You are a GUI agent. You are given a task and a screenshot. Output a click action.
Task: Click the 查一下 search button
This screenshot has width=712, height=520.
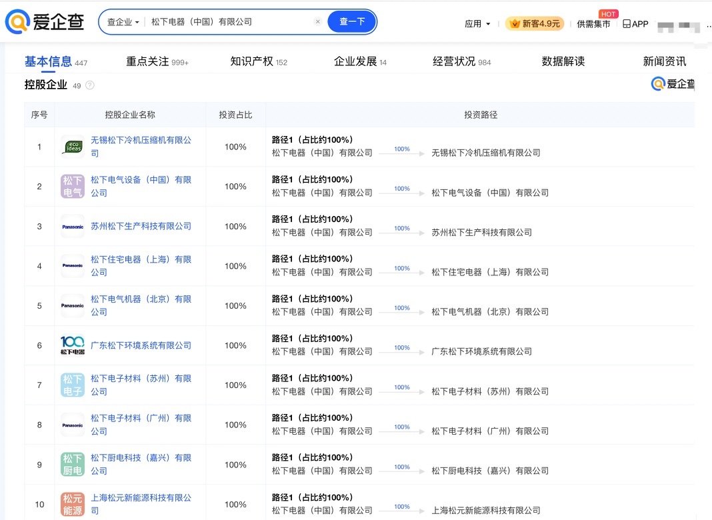point(352,22)
